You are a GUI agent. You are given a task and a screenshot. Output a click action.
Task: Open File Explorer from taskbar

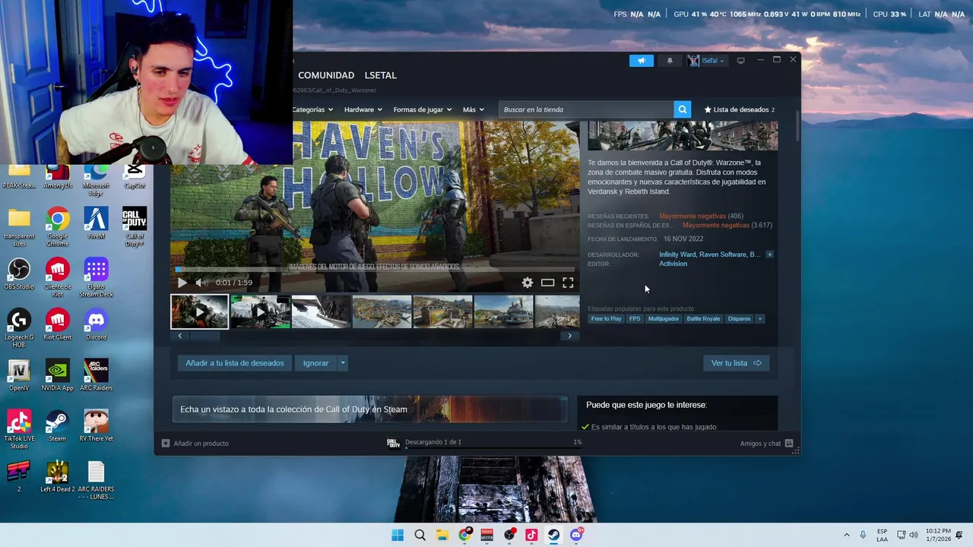pyautogui.click(x=442, y=535)
